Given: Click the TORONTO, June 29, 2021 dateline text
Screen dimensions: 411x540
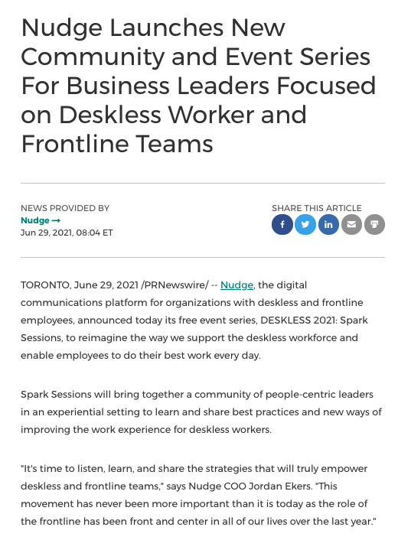Looking at the screenshot, I should point(80,285).
